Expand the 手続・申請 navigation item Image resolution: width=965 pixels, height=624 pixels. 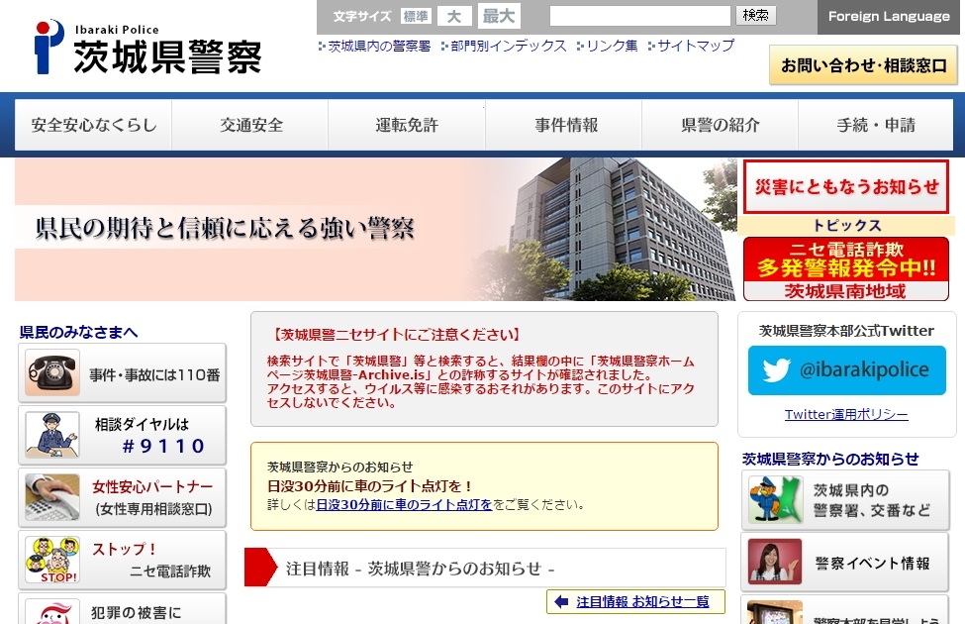point(876,125)
